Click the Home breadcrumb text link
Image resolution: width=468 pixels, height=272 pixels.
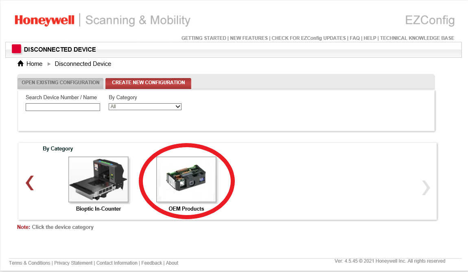pyautogui.click(x=34, y=64)
